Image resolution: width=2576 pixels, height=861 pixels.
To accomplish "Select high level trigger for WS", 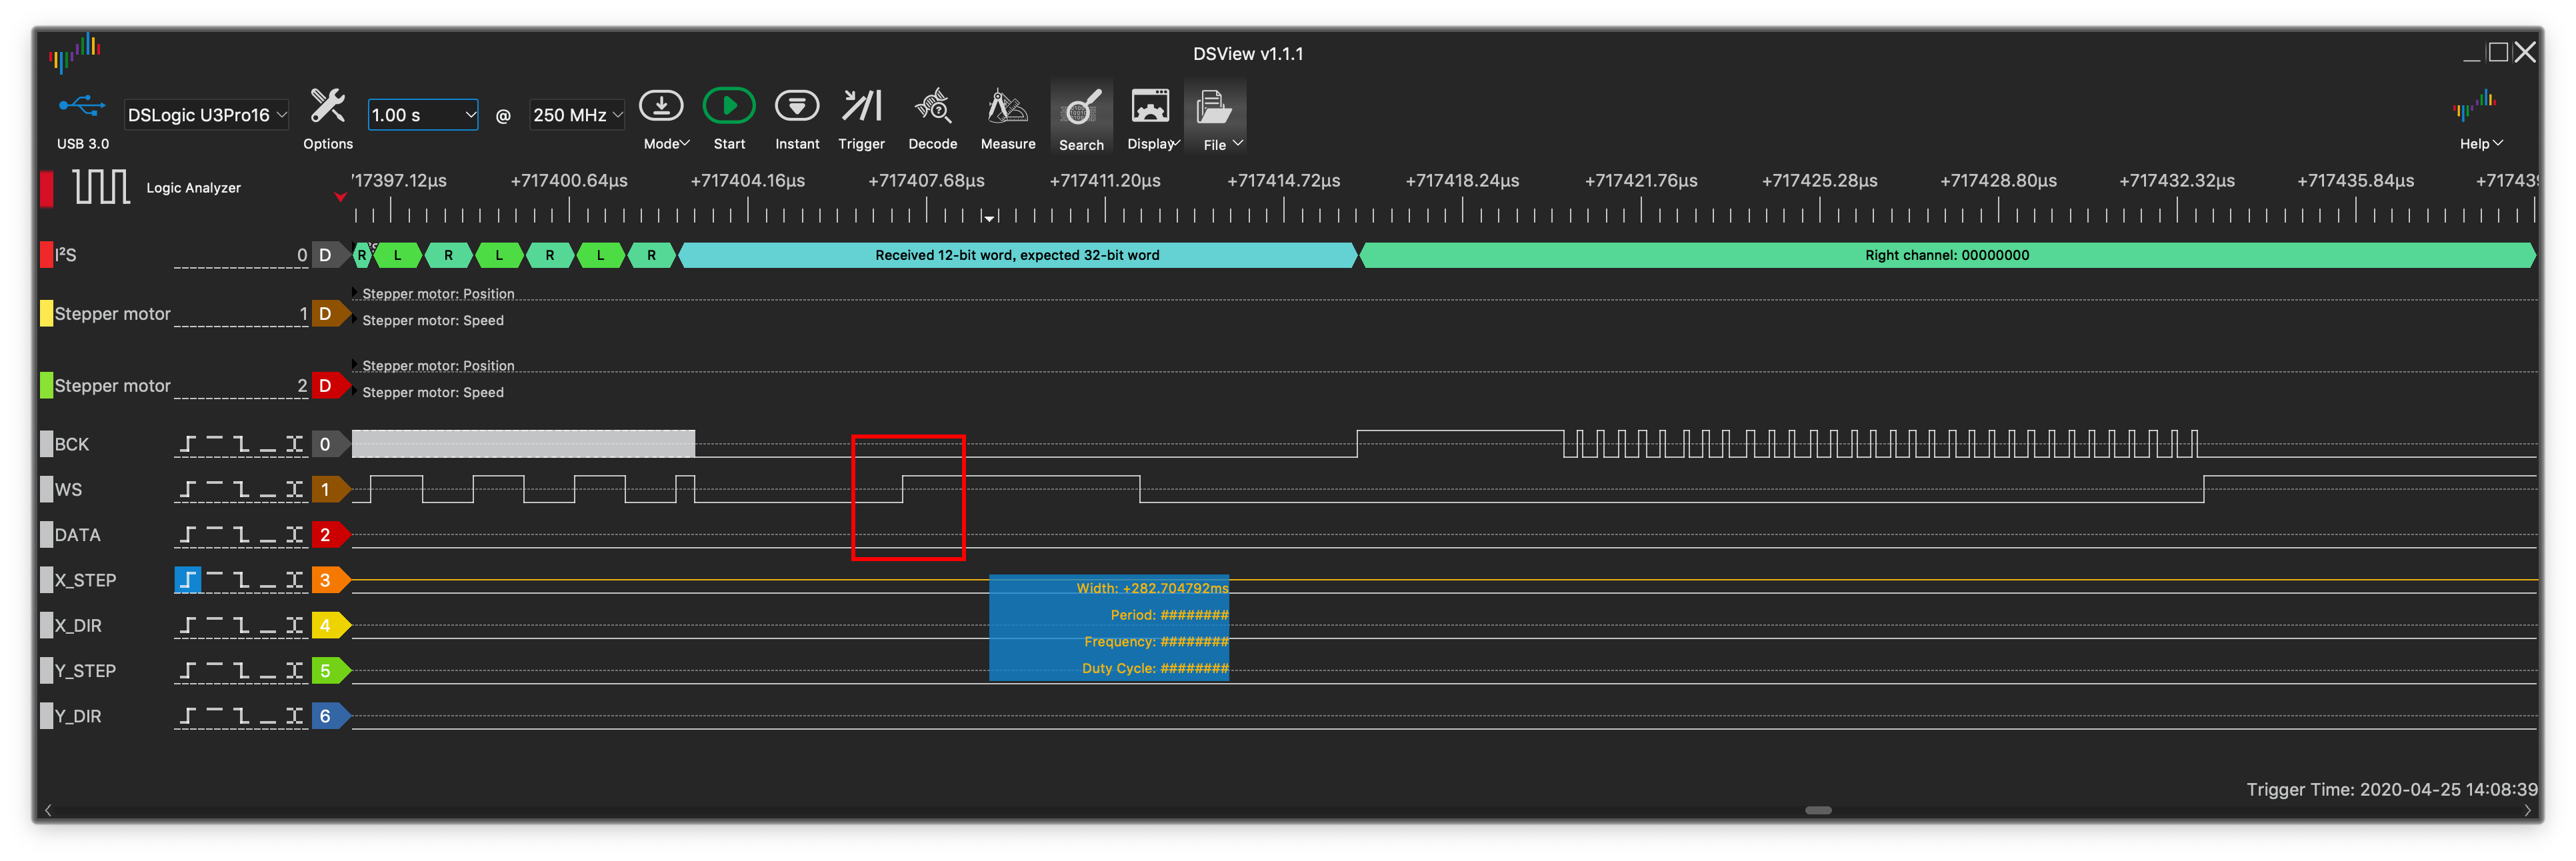I will 214,489.
